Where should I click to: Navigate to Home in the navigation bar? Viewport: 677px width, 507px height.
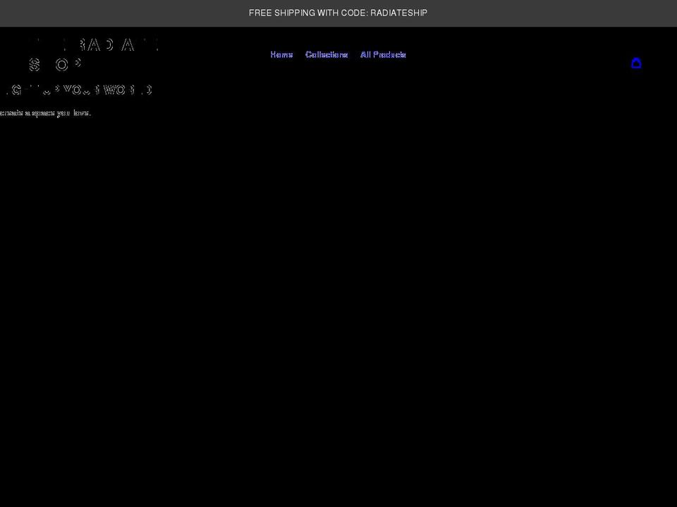281,54
